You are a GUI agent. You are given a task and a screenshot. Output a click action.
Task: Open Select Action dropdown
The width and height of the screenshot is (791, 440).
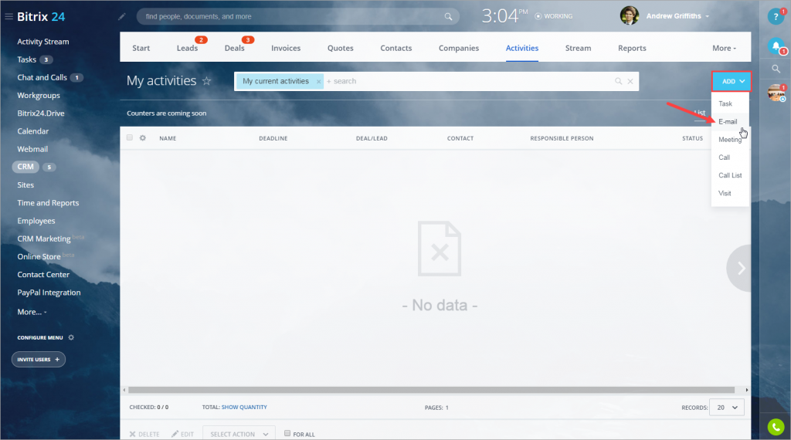(239, 434)
